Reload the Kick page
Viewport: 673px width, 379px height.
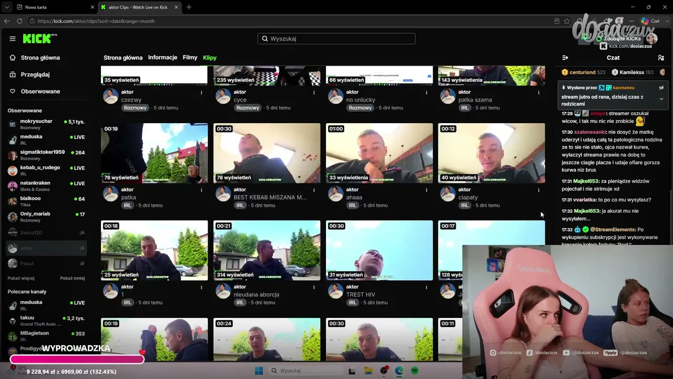click(19, 21)
